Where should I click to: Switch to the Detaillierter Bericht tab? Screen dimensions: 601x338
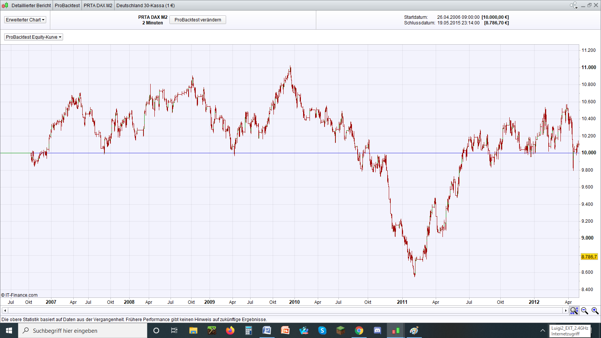coord(31,5)
